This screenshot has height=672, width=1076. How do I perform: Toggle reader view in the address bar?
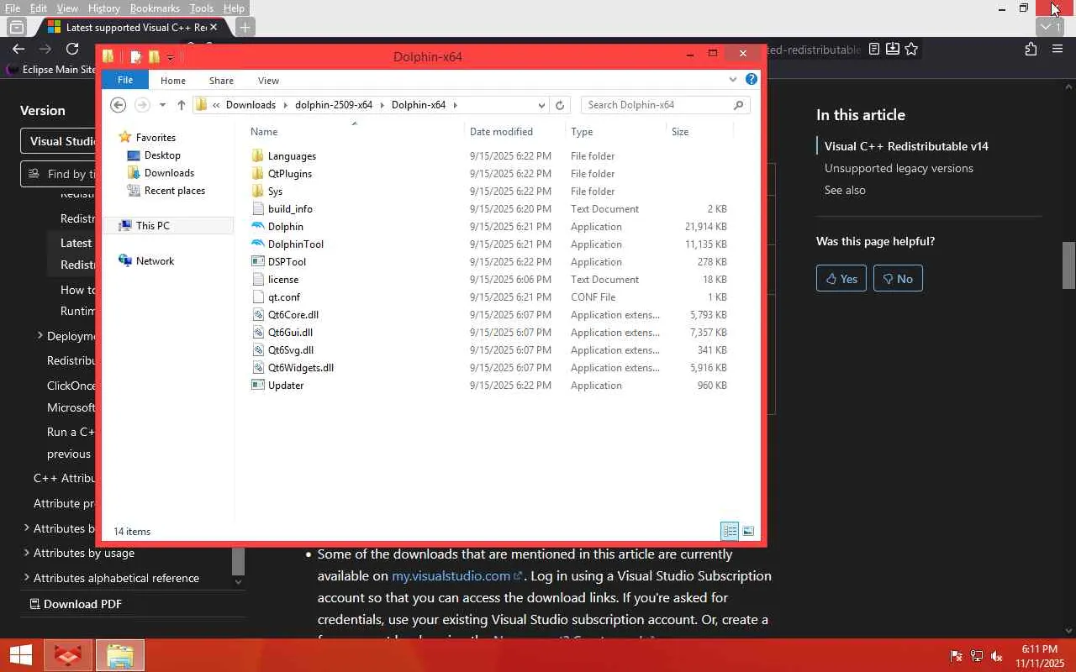point(874,50)
